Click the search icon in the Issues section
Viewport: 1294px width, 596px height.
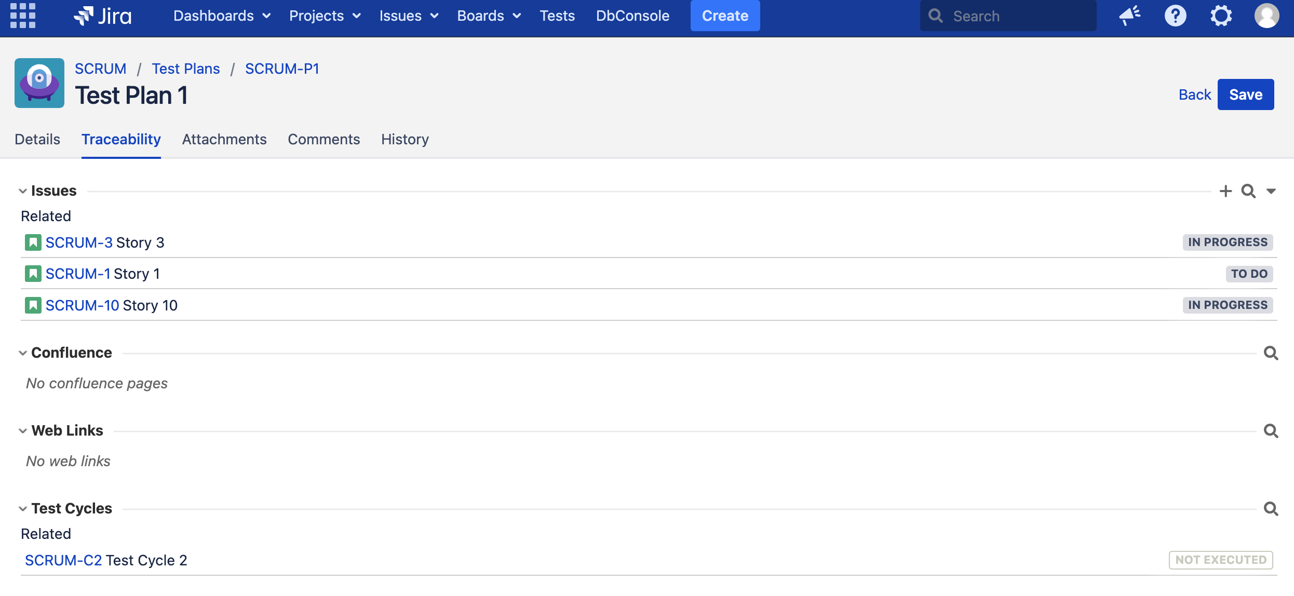coord(1248,191)
